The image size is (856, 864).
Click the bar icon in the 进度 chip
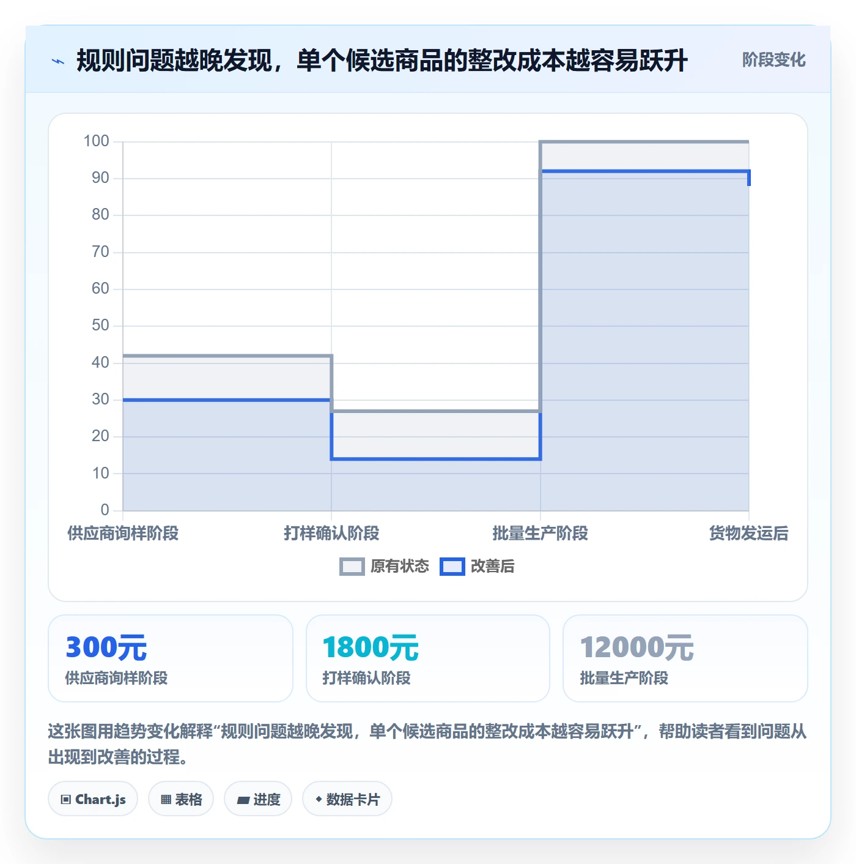243,800
